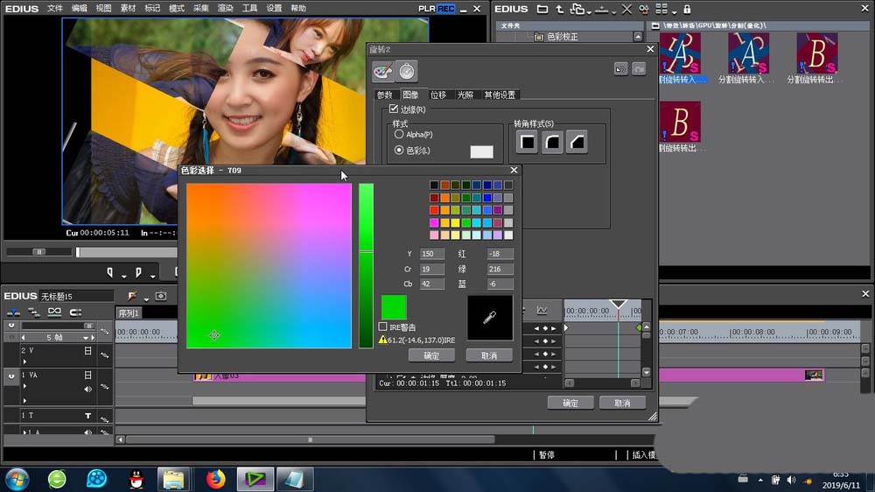Switch to the 光照 tab

tap(465, 95)
